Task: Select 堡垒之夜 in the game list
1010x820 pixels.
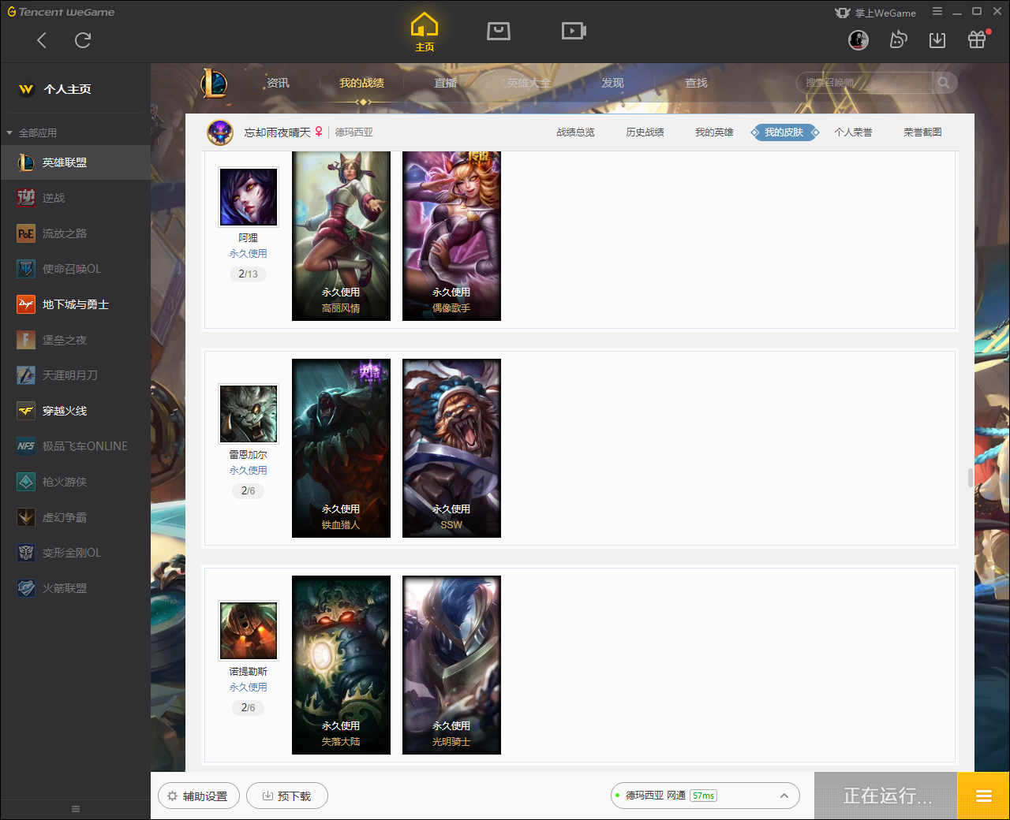Action: click(x=75, y=340)
